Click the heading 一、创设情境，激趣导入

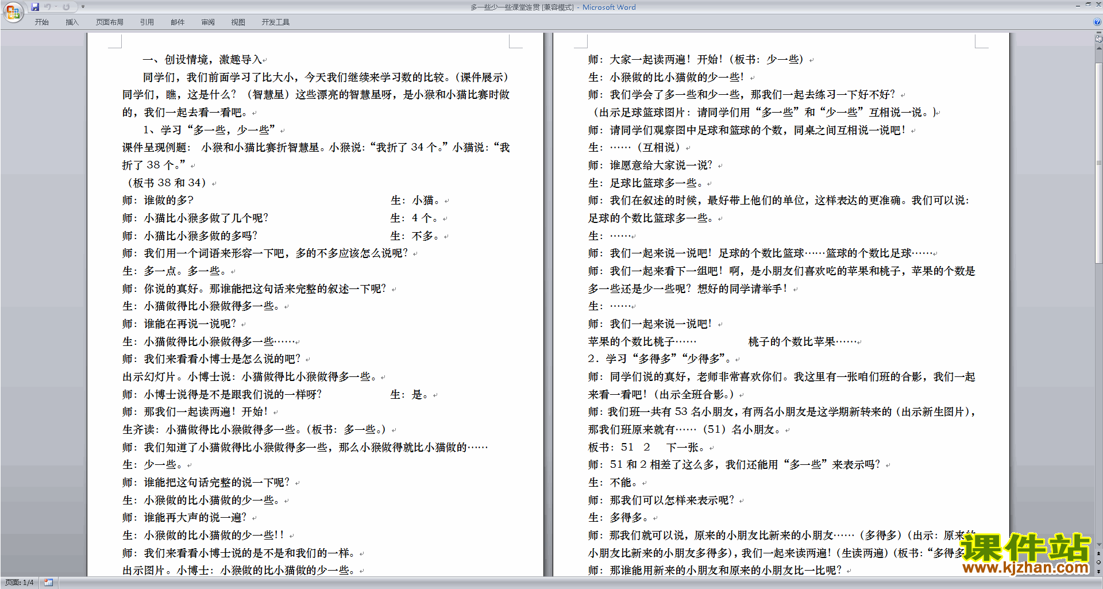point(202,60)
